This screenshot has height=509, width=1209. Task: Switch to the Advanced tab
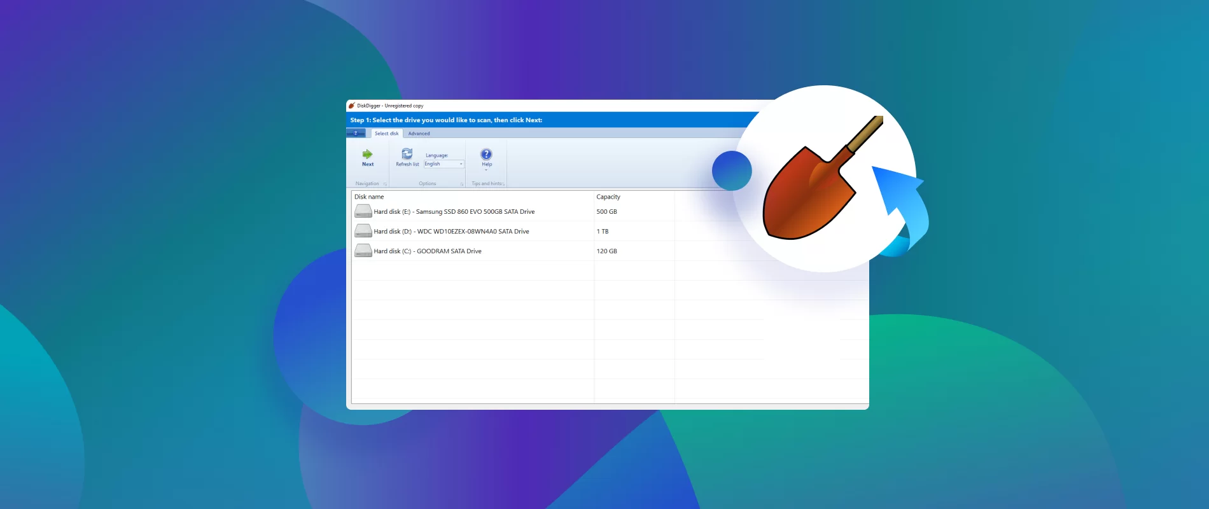pyautogui.click(x=419, y=134)
